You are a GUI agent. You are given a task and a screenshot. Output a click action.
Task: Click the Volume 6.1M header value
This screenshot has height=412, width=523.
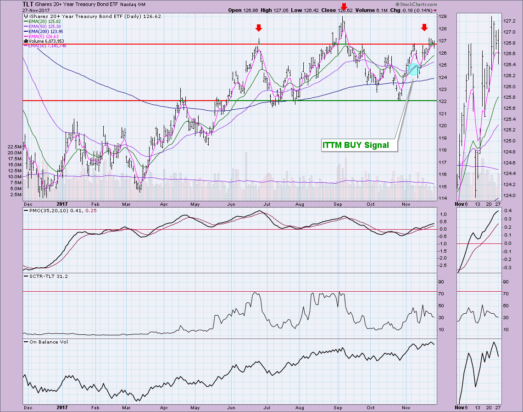pos(371,11)
